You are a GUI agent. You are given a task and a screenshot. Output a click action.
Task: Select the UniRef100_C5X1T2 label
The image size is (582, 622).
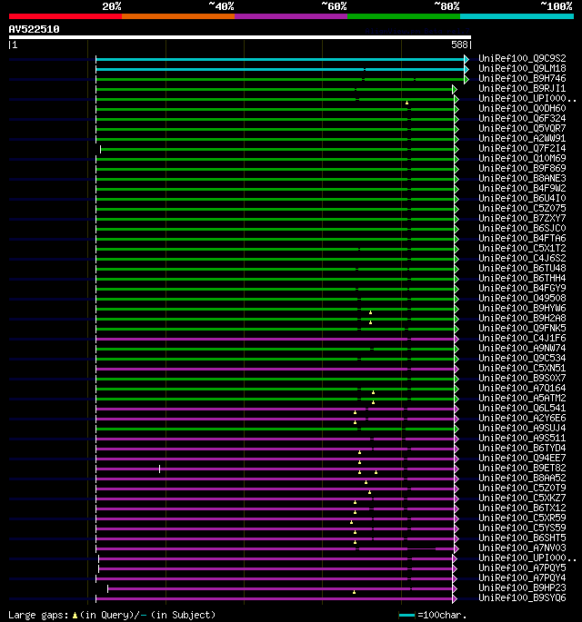[522, 248]
